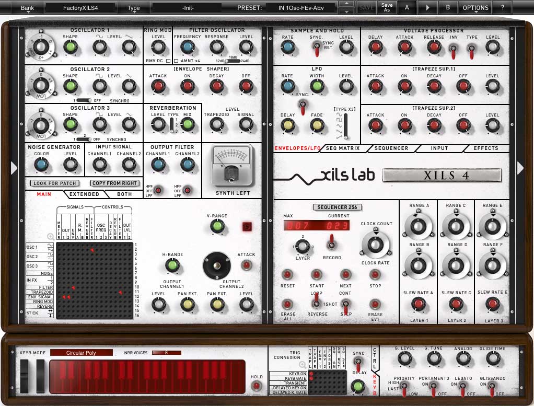Open the Input tab
The width and height of the screenshot is (534, 406).
click(439, 148)
